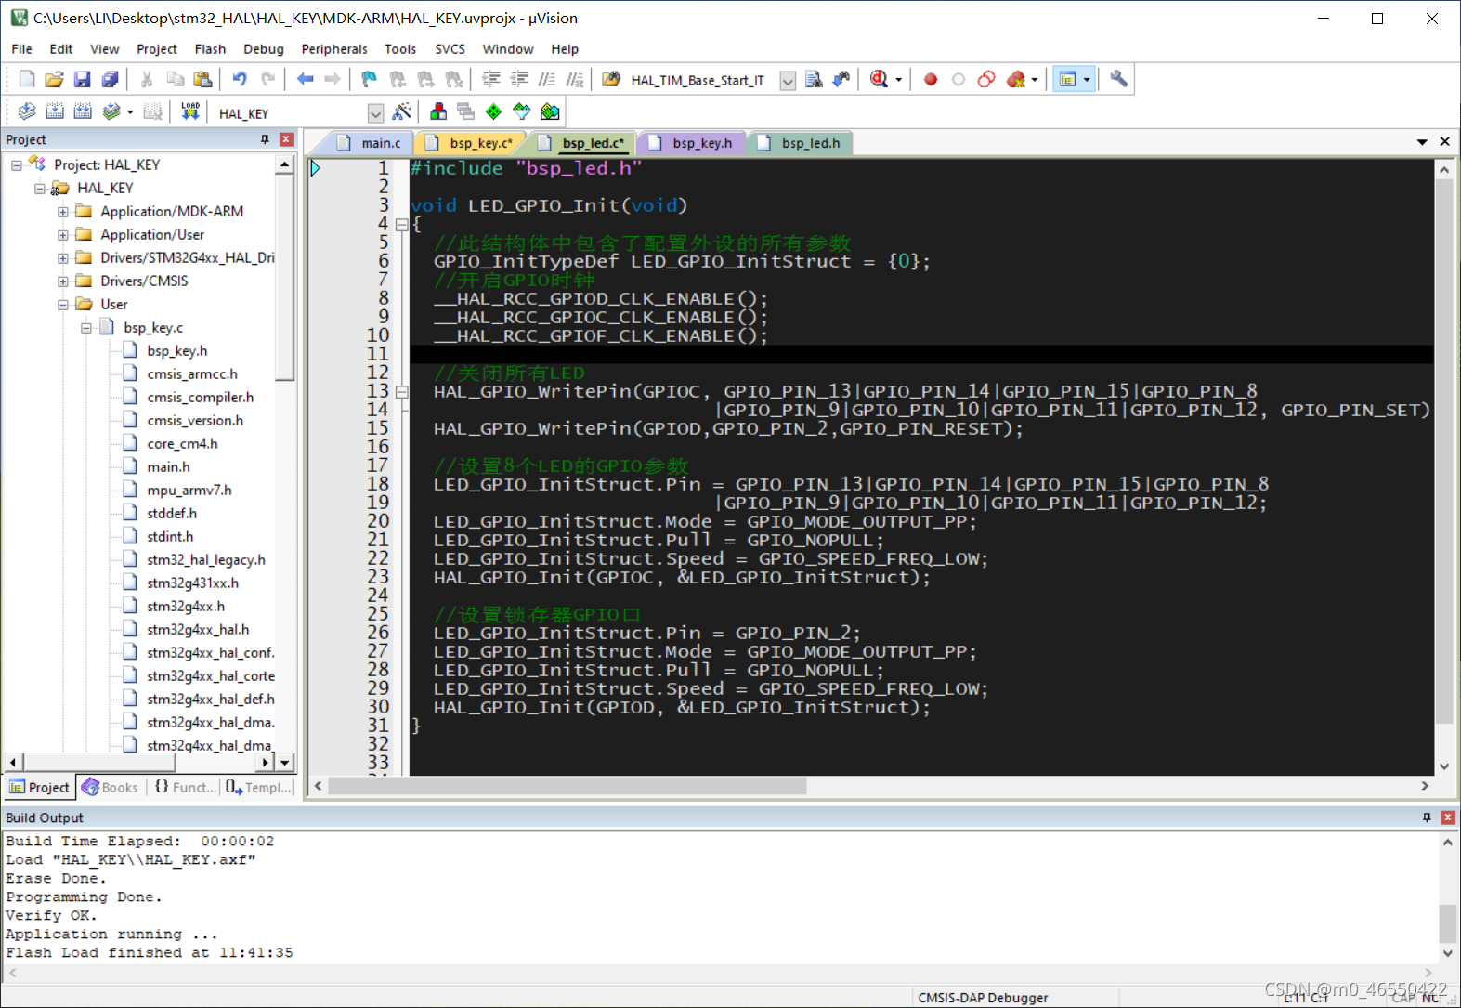Image resolution: width=1461 pixels, height=1008 pixels.
Task: Expand Application/MDK-ARM folder
Action: pos(63,212)
